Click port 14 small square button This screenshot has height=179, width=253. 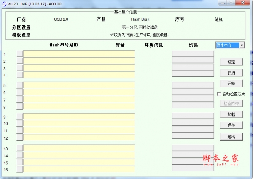[x=20, y=155]
